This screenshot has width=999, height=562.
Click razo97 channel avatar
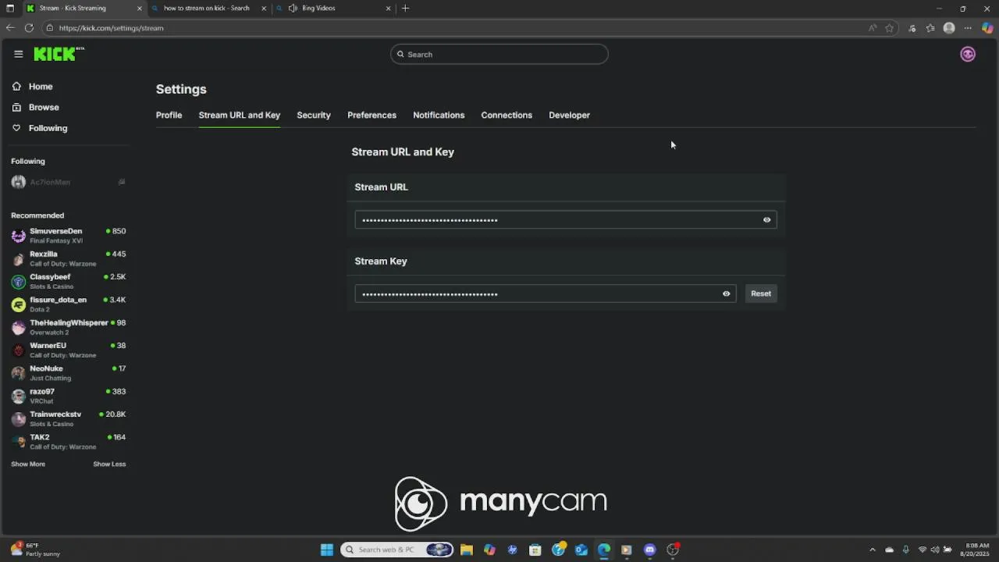19,396
